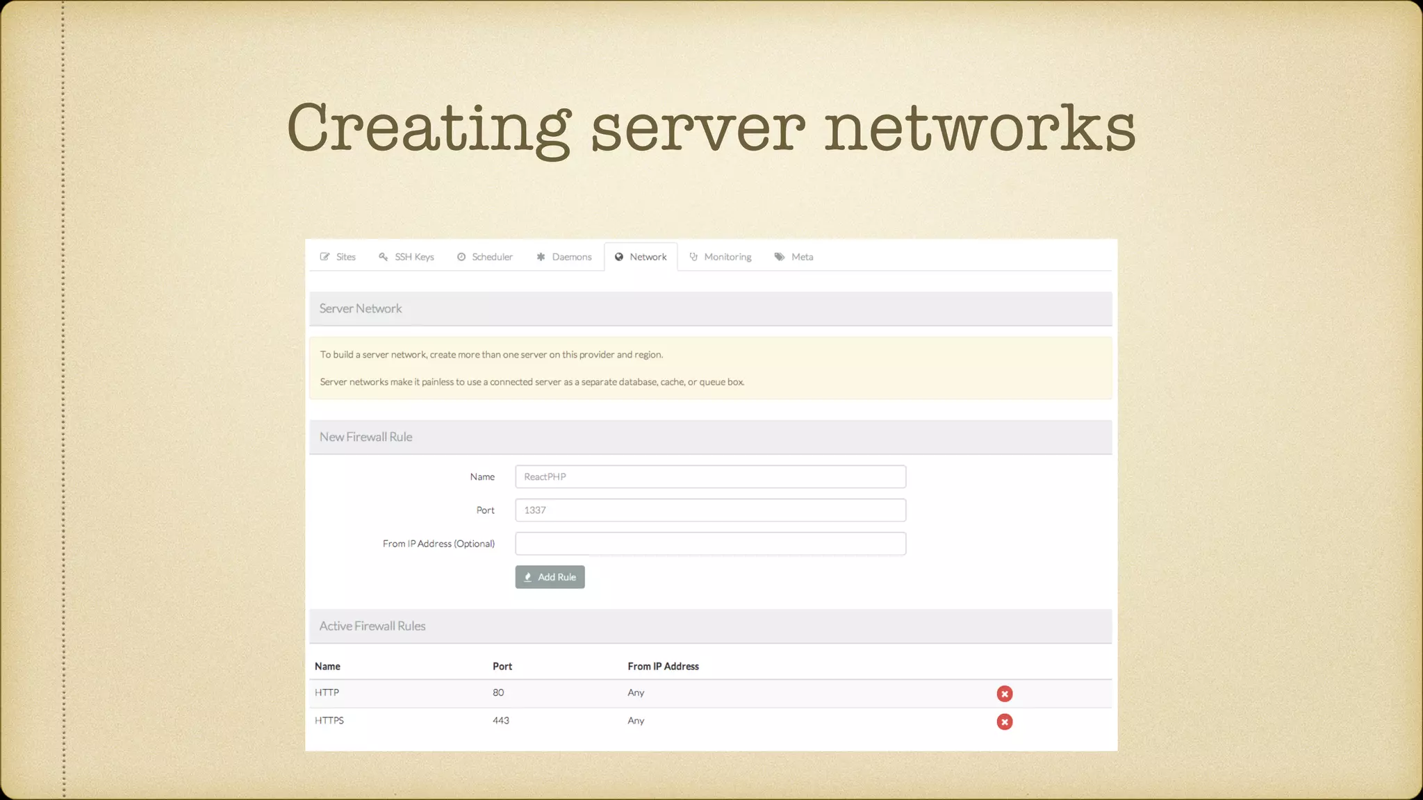Image resolution: width=1423 pixels, height=800 pixels.
Task: Click the Server Network section heading
Action: [361, 309]
